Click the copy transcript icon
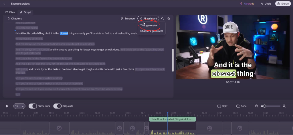 coord(169,19)
